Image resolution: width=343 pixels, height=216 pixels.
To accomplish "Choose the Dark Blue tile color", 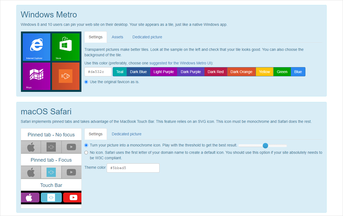I will click(x=138, y=72).
